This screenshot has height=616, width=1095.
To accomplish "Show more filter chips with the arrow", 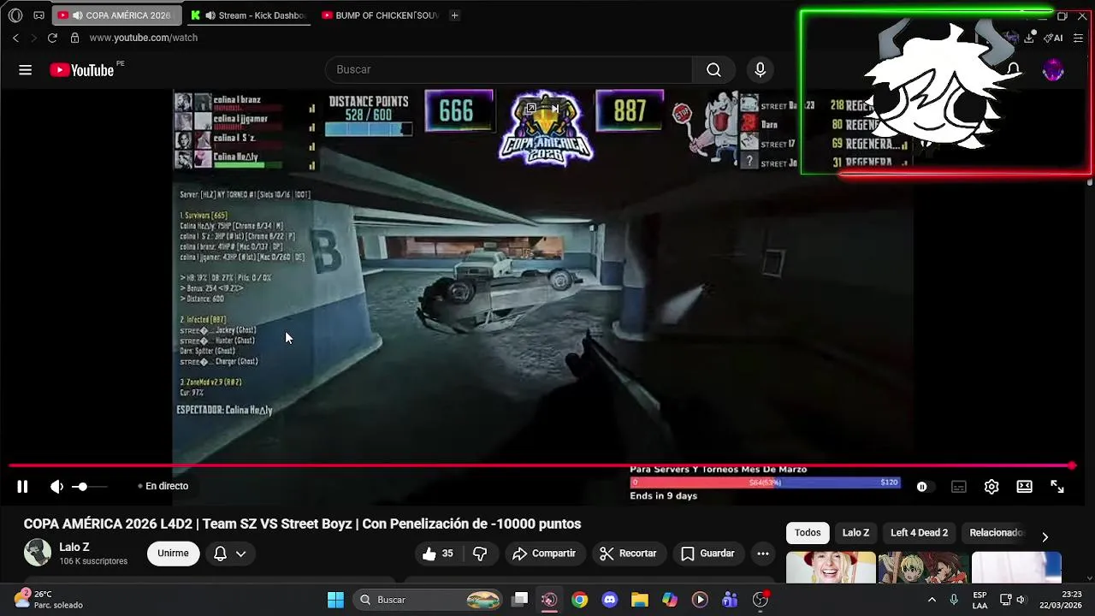I will tap(1045, 537).
